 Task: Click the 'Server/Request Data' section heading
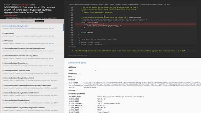(77, 94)
